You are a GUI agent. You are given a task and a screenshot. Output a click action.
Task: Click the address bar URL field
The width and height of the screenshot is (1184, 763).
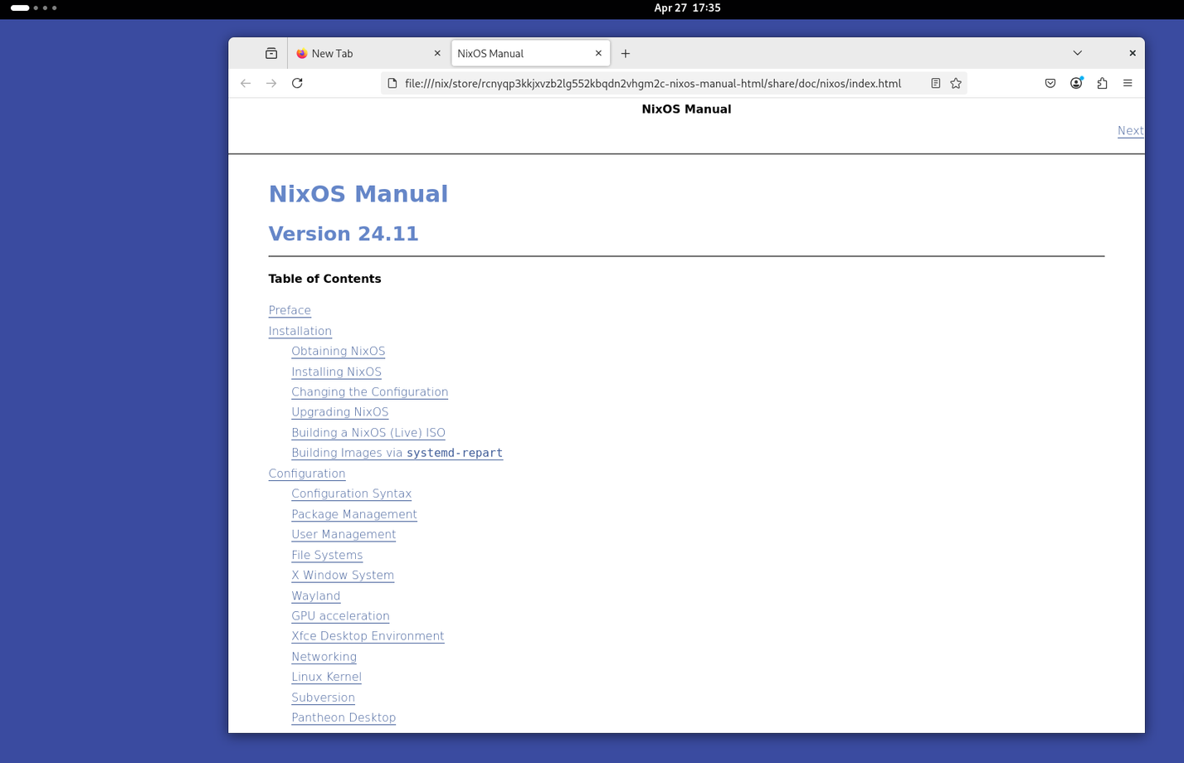coord(652,84)
